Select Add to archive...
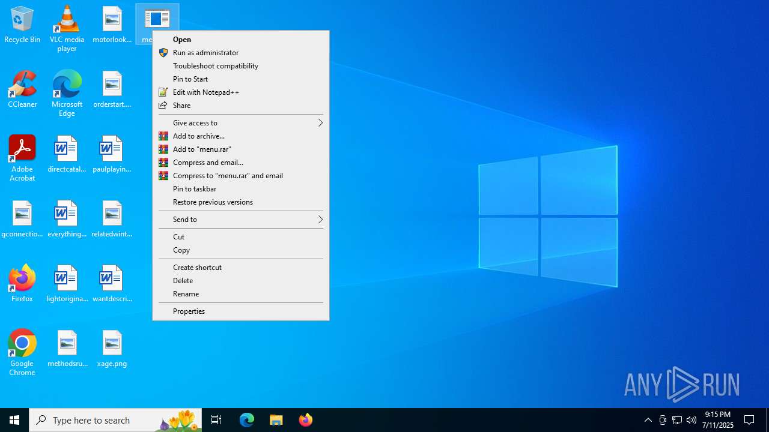The height and width of the screenshot is (432, 769). (241, 136)
